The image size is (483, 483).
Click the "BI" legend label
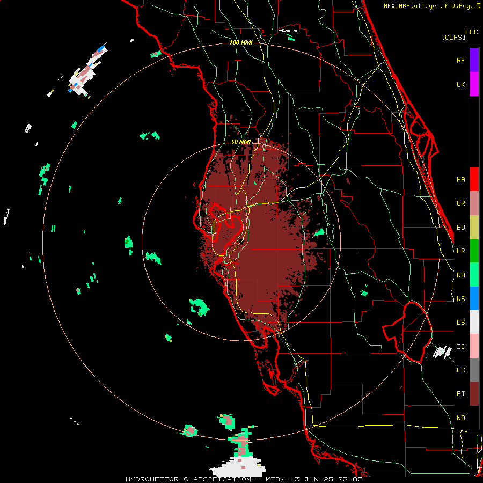pos(460,394)
